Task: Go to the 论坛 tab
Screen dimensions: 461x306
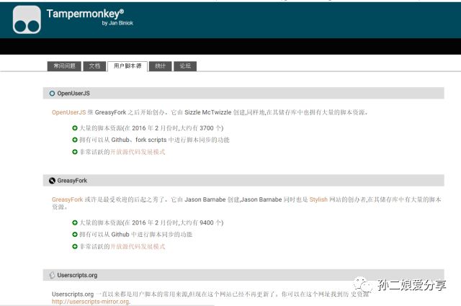Action: [x=185, y=66]
